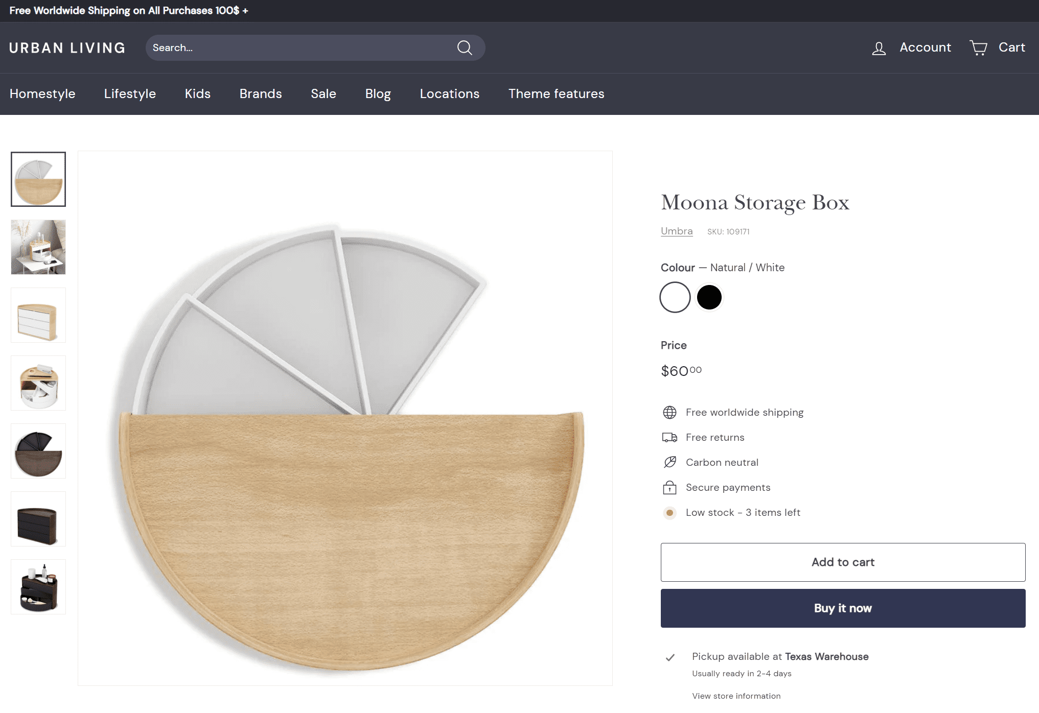Open the Sale menu item
1039x713 pixels.
[323, 94]
